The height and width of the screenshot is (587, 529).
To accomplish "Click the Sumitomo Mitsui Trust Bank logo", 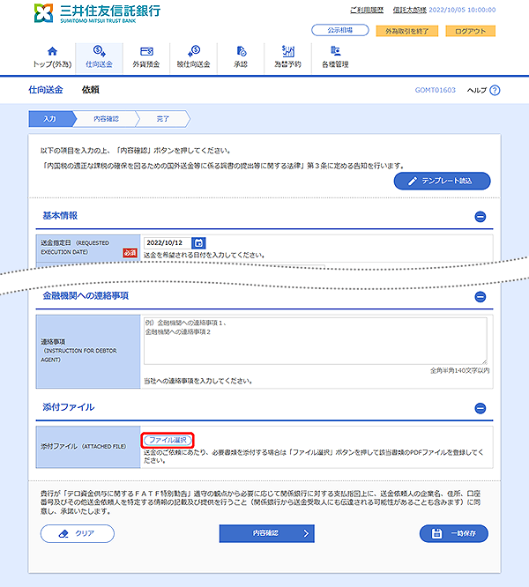I will point(97,13).
